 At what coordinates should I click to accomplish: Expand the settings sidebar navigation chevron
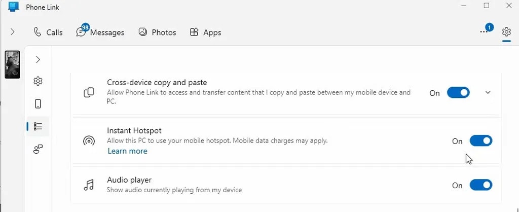[38, 59]
